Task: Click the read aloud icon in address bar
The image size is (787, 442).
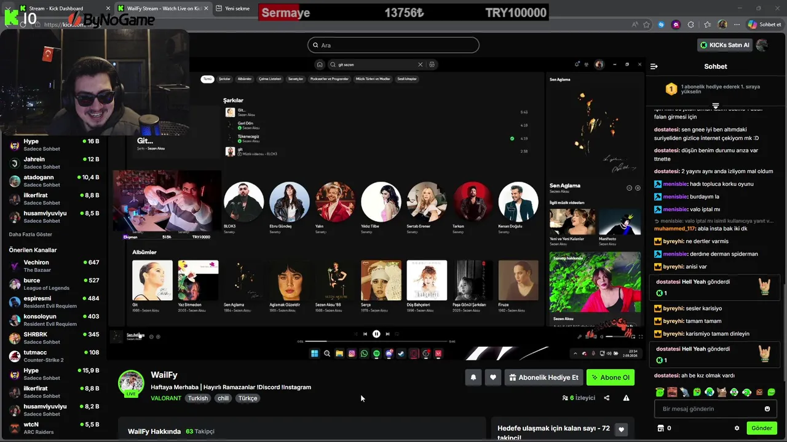Action: click(x=635, y=25)
